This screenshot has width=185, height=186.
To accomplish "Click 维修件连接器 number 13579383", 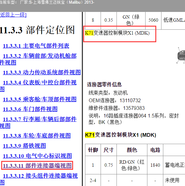I will [134, 108].
